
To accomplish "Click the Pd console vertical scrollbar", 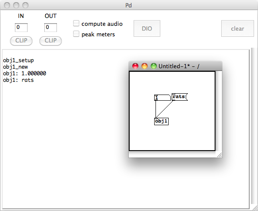I will click(x=254, y=126).
